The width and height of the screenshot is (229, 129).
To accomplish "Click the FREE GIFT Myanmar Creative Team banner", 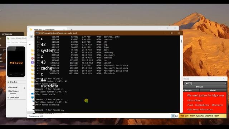I will click(203, 116).
